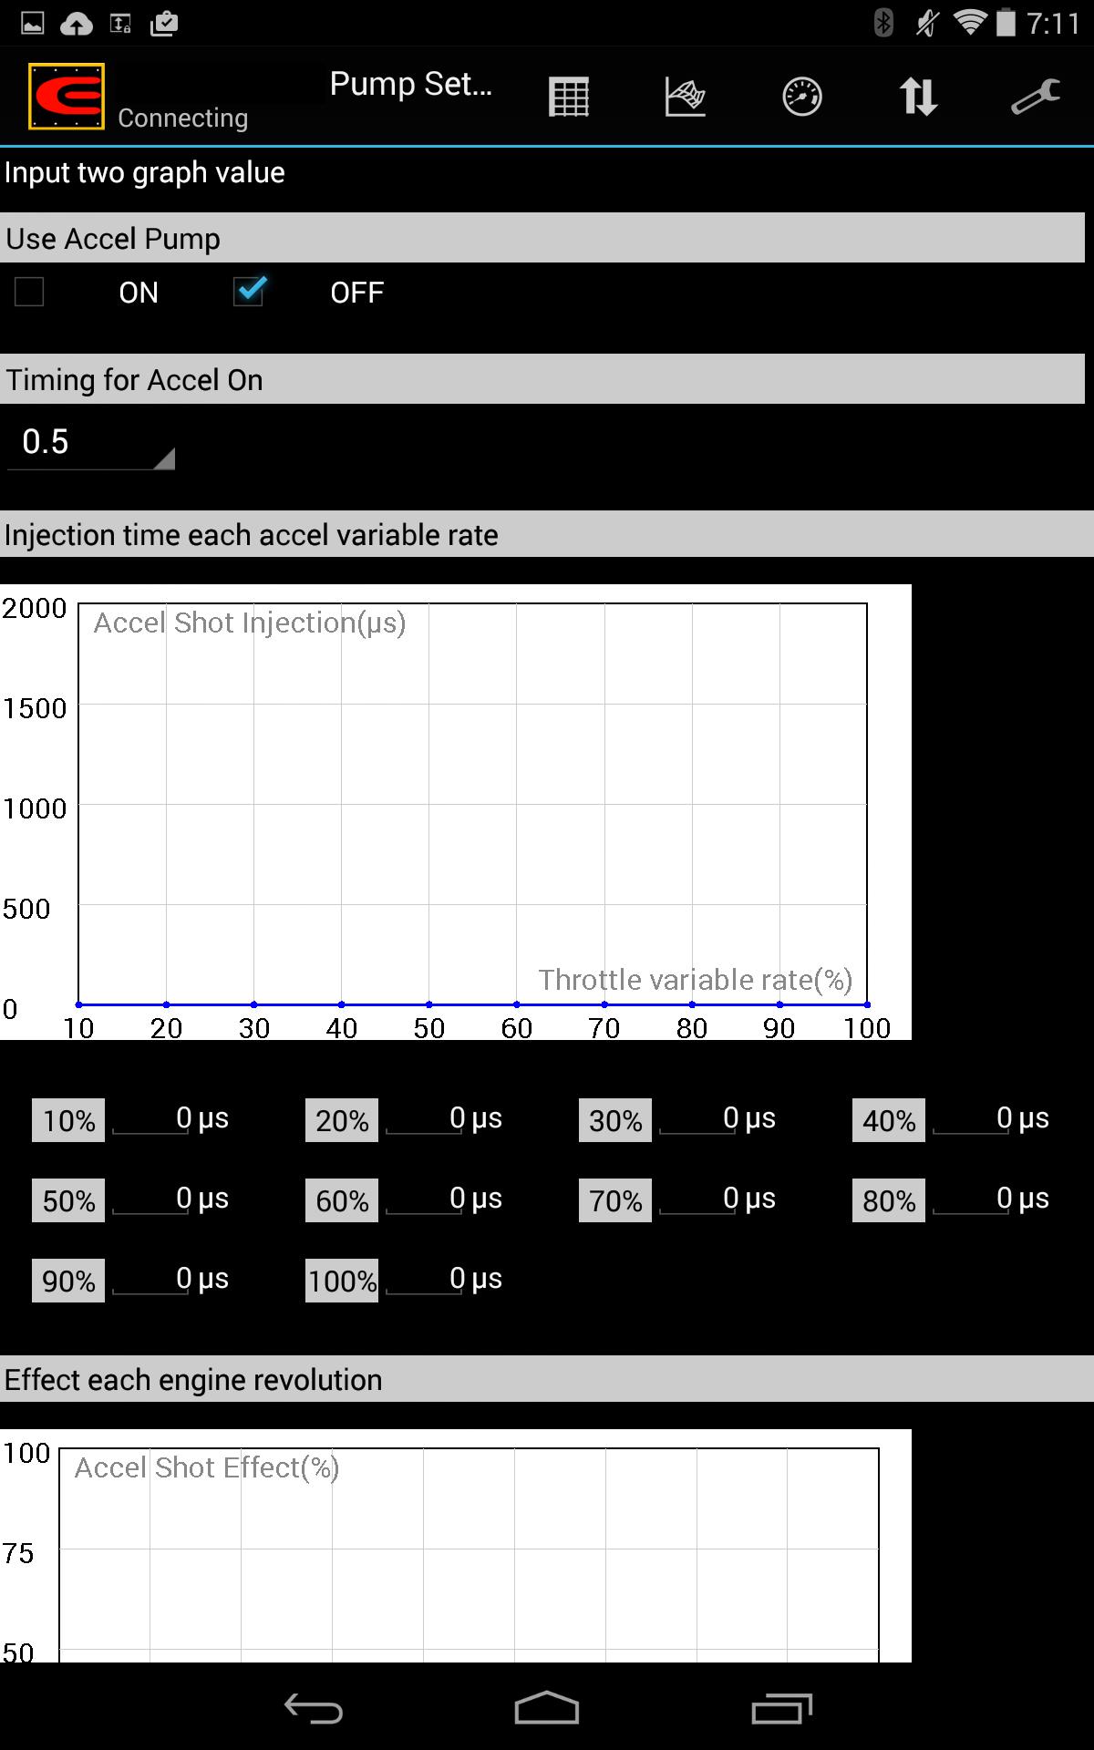
Task: Check the Accel Pump ON checkbox
Action: tap(29, 292)
